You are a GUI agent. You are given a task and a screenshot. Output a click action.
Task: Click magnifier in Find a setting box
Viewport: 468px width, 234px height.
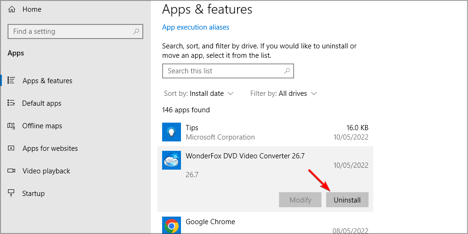(136, 31)
